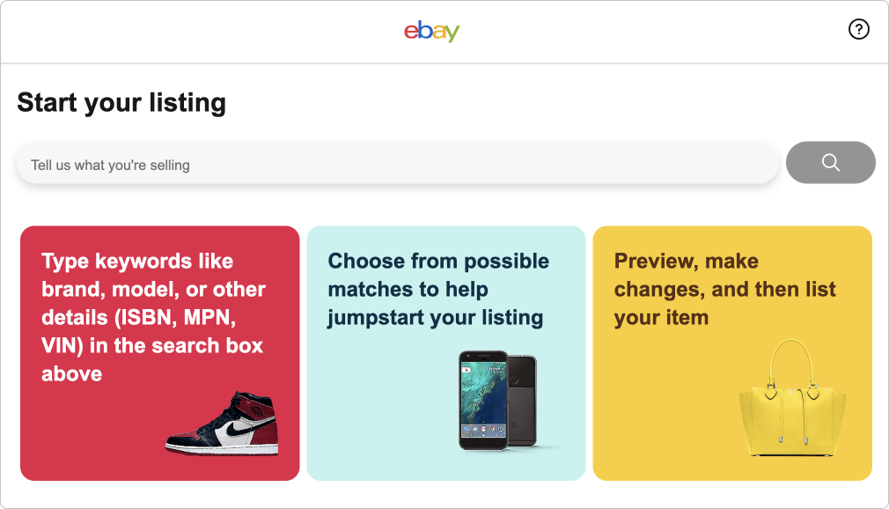Image resolution: width=889 pixels, height=509 pixels.
Task: Open help using the circled question mark
Action: pos(858,29)
